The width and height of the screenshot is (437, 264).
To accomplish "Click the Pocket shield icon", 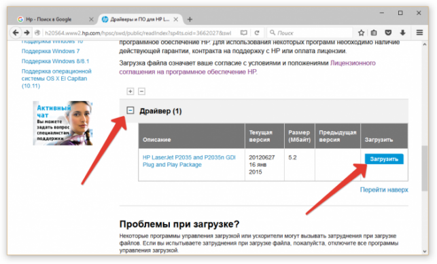I will [388, 33].
